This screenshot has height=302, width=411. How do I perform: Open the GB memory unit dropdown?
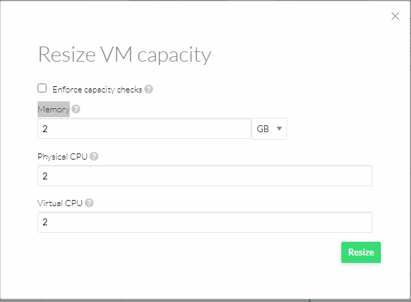coord(269,129)
